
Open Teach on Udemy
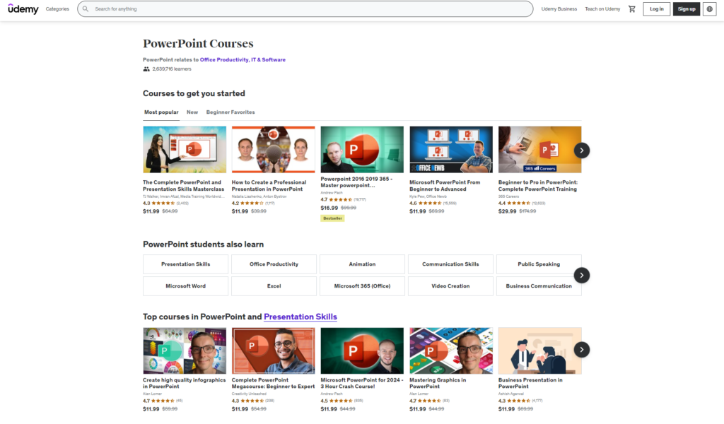tap(602, 8)
